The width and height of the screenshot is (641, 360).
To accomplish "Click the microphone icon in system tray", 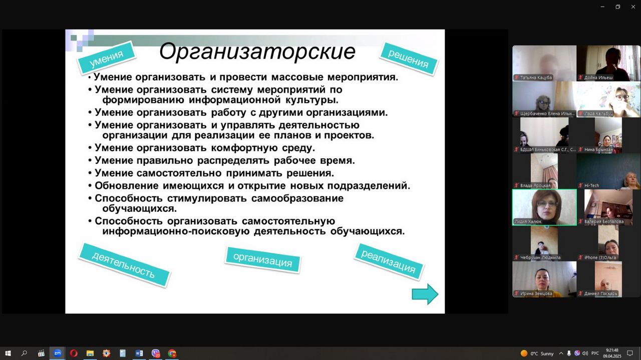I will [x=569, y=353].
